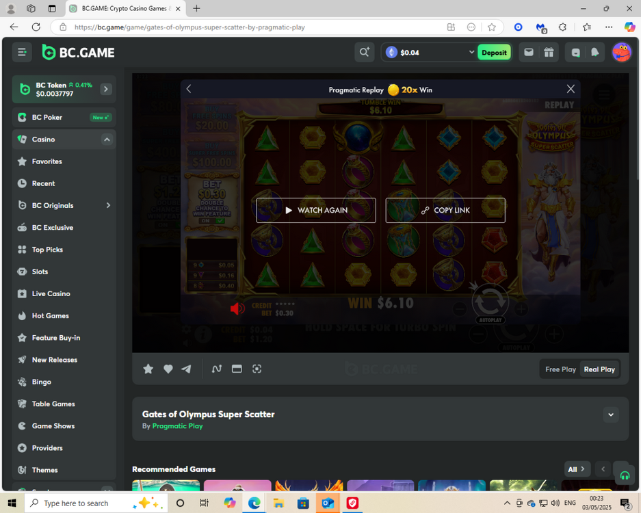Share the game via the paper plane icon
This screenshot has height=513, width=641.
(186, 369)
